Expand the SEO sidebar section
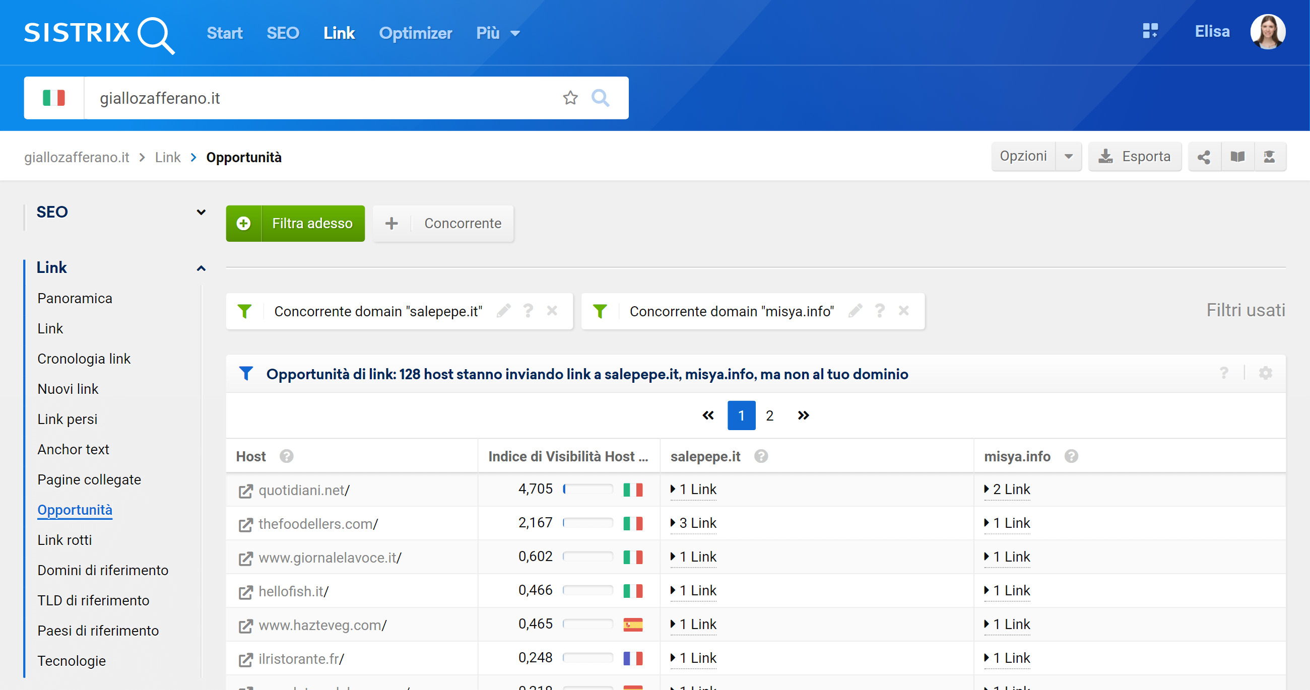Viewport: 1310px width, 690px height. [201, 212]
